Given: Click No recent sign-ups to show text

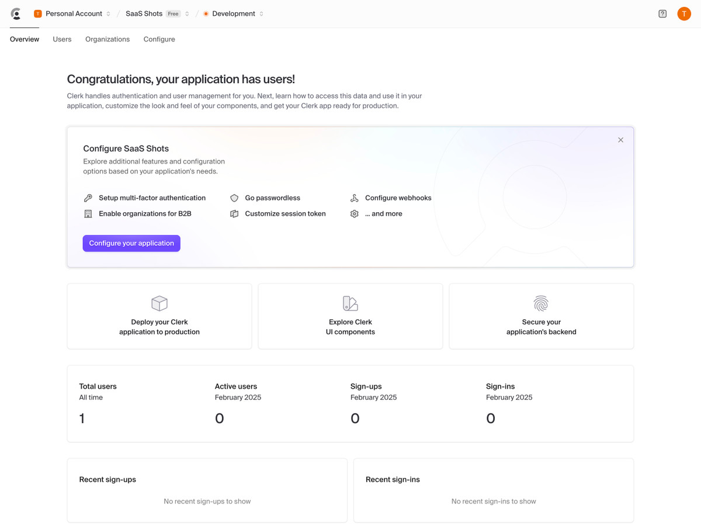Looking at the screenshot, I should [x=207, y=502].
